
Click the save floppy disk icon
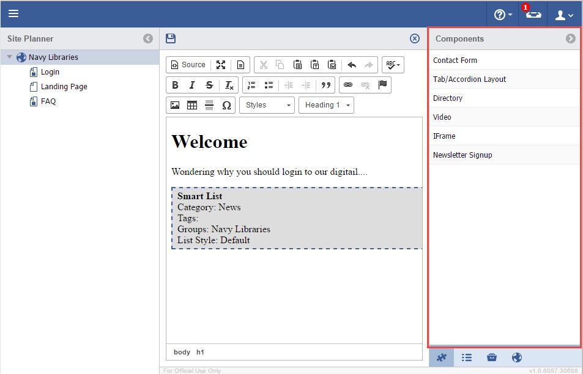pos(171,38)
